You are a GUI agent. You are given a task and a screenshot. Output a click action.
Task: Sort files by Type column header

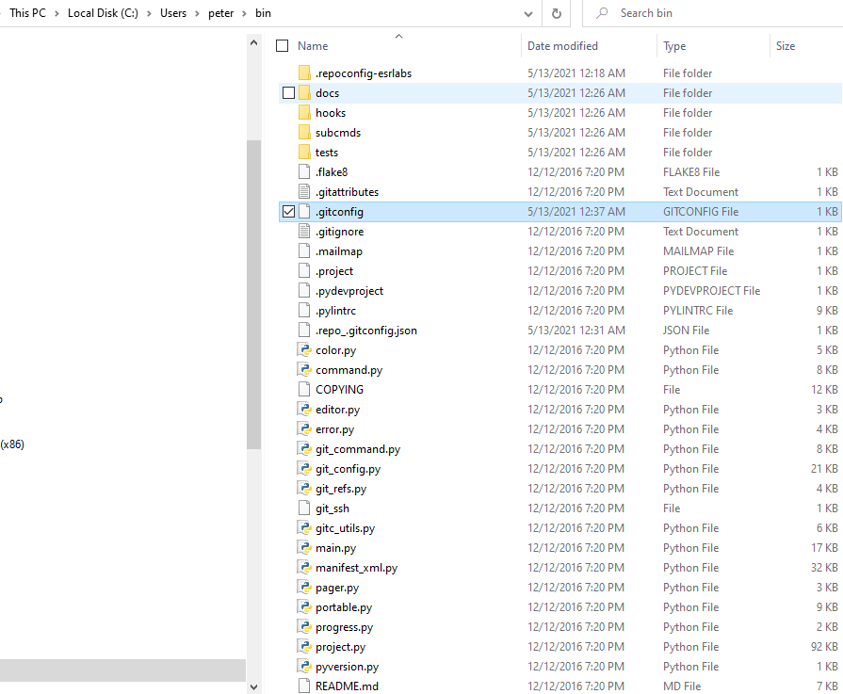tap(674, 46)
